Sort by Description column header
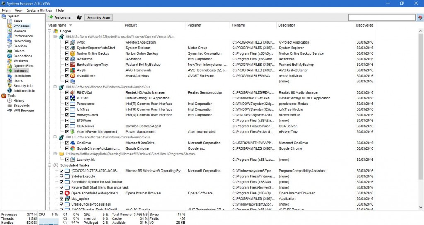 [x=315, y=25]
